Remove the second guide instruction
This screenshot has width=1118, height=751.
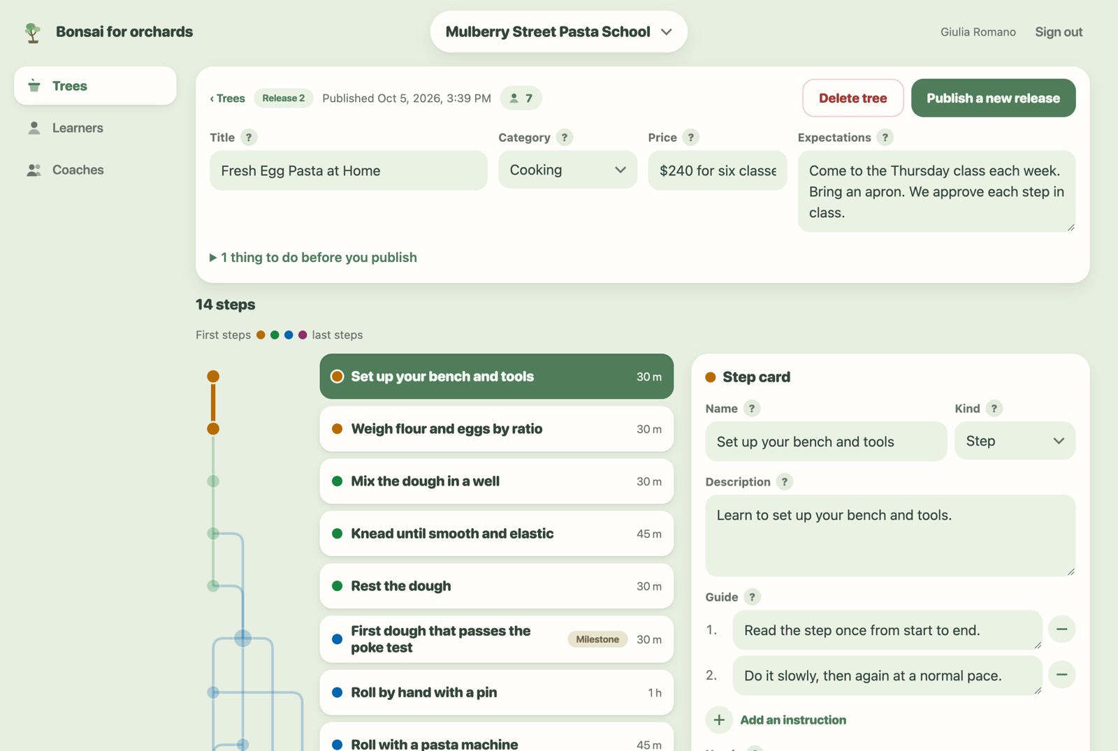pyautogui.click(x=1061, y=675)
